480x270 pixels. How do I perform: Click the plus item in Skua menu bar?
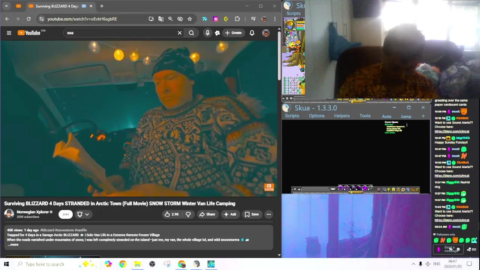[x=423, y=116]
